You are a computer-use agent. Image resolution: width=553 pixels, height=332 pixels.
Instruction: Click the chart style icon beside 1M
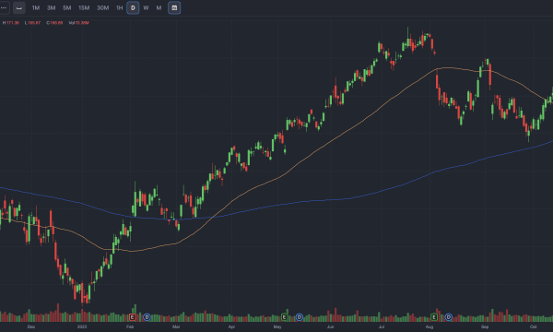[x=19, y=7]
